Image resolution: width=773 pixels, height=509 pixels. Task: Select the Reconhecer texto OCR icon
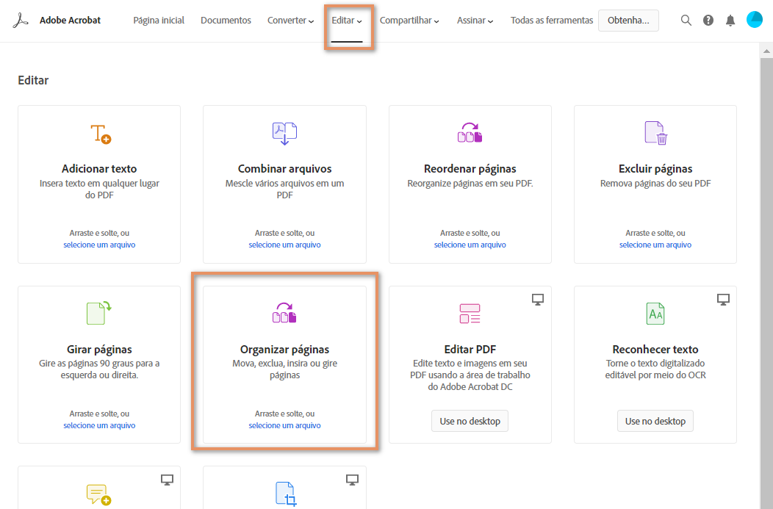coord(655,313)
